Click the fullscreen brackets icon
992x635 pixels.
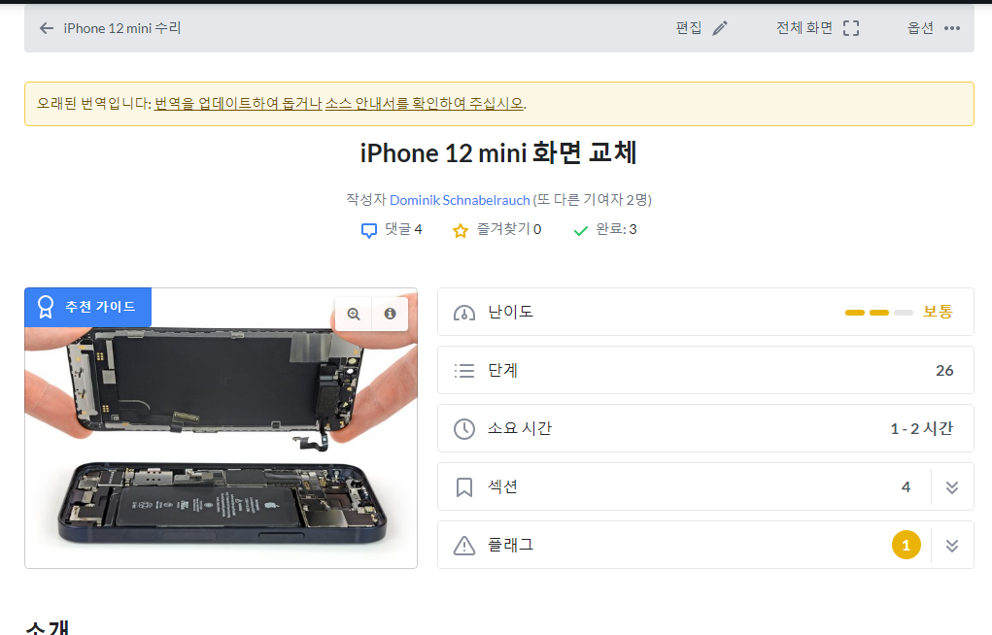click(851, 28)
